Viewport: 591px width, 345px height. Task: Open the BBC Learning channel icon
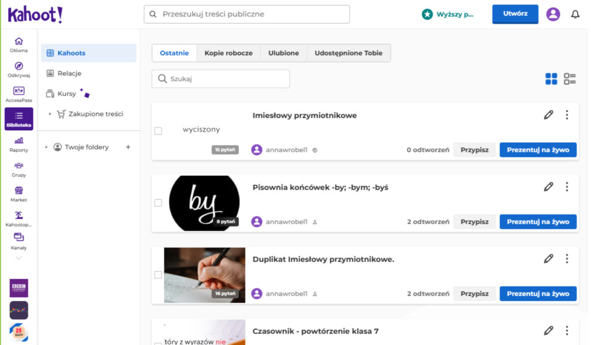[x=19, y=288]
